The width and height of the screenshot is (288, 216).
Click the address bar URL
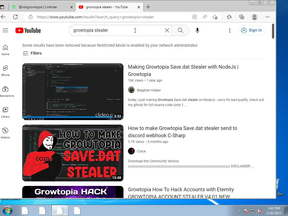pos(95,17)
